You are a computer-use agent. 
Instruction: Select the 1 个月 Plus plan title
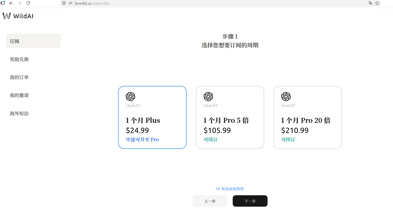click(143, 121)
